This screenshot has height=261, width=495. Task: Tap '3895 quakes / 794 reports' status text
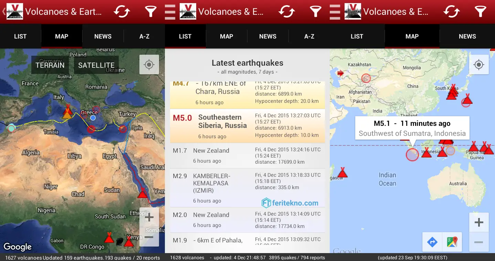coord(297,258)
